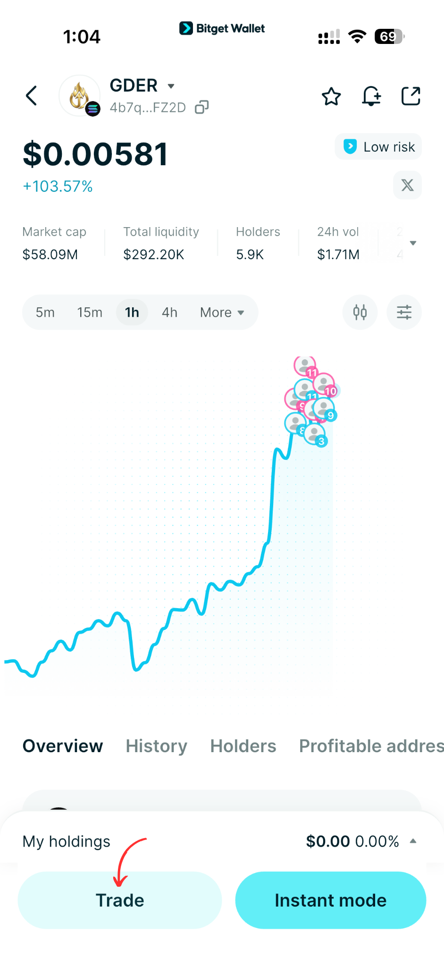Select the 5m chart interval
Viewport: 444px width, 967px height.
(x=45, y=313)
